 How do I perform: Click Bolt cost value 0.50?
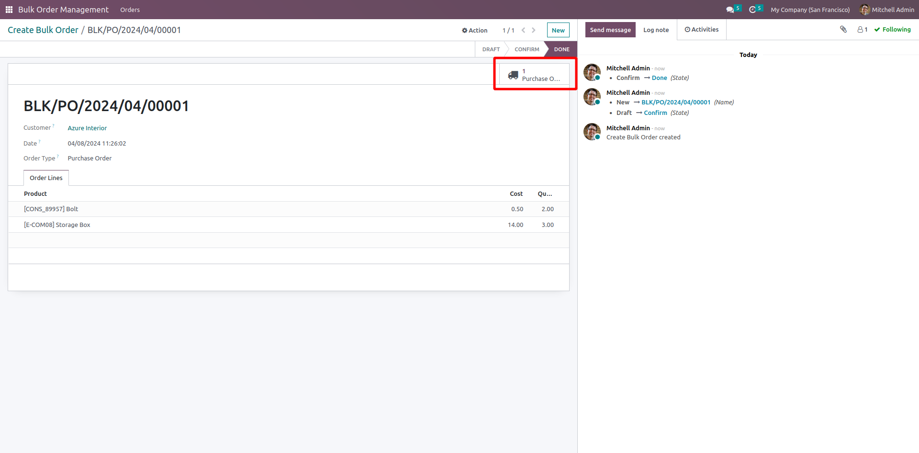[517, 209]
